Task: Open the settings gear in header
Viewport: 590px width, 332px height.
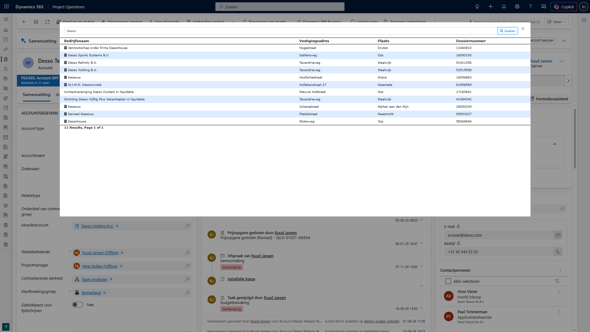Action: 517,6
